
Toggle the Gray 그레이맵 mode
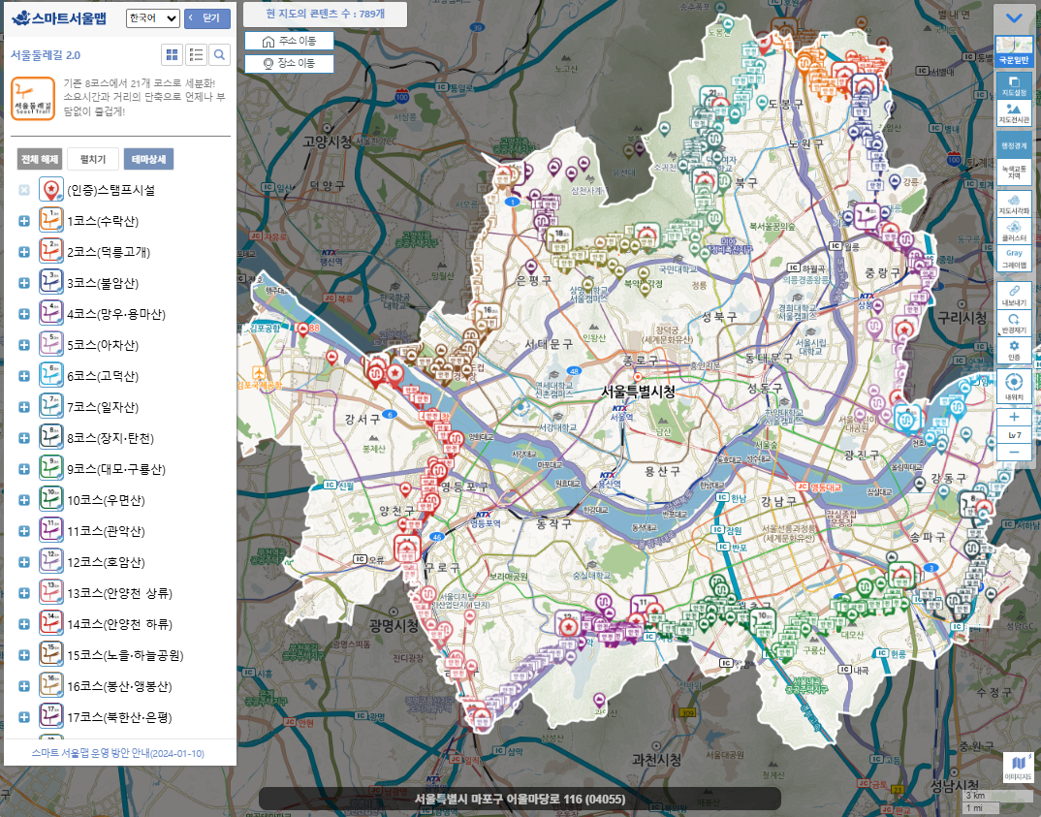click(x=1014, y=258)
